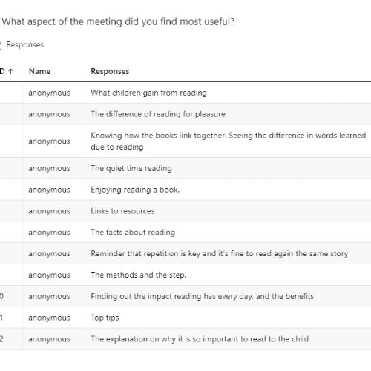Viewport: 371px width, 371px height.
Task: Click 'The explanation on why it is' response
Action: click(x=200, y=339)
